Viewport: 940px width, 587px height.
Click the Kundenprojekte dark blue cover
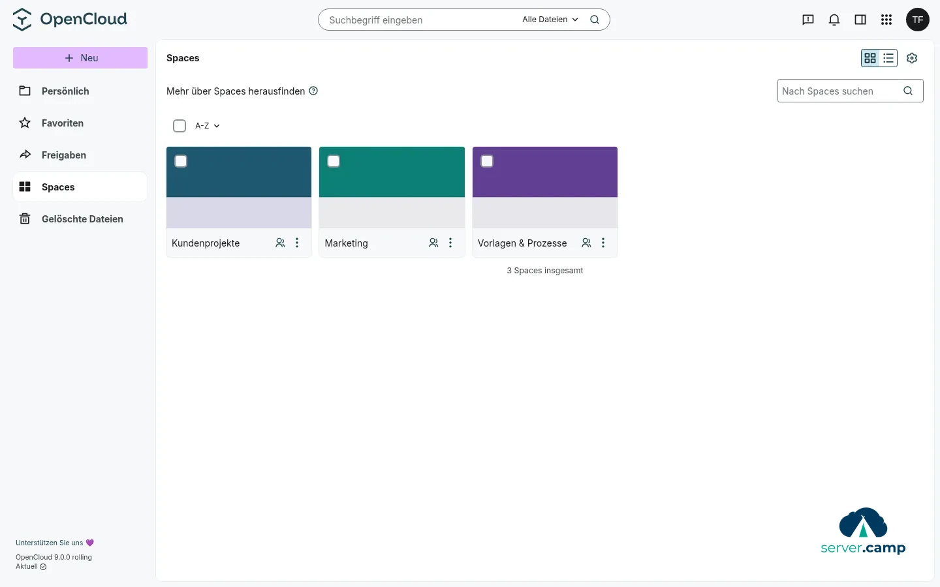pos(239,172)
